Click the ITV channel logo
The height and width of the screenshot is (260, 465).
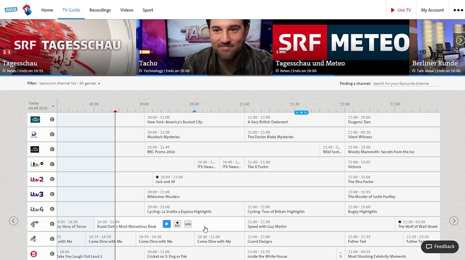[x=37, y=164]
